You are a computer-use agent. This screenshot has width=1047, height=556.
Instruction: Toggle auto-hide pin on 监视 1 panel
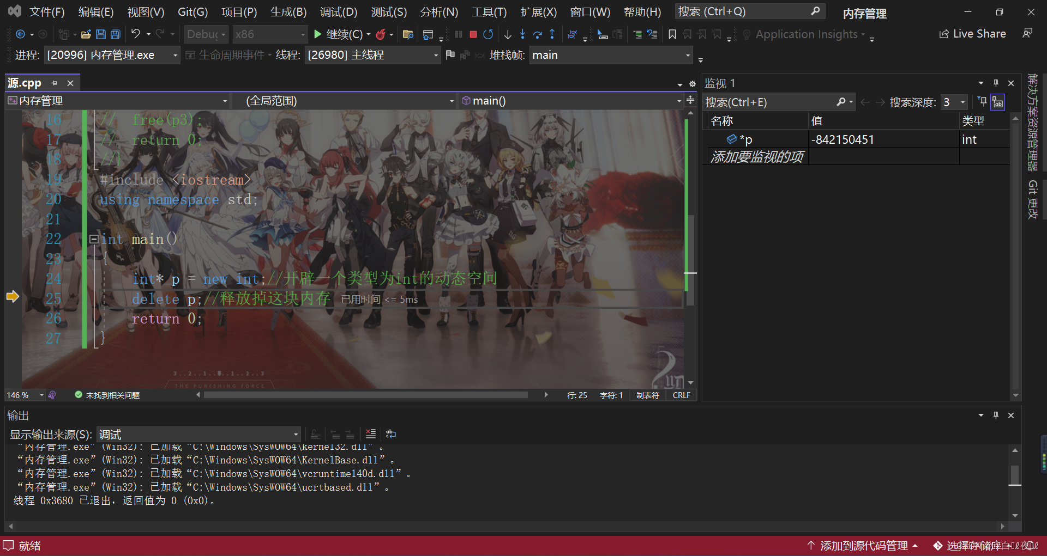pyautogui.click(x=996, y=83)
